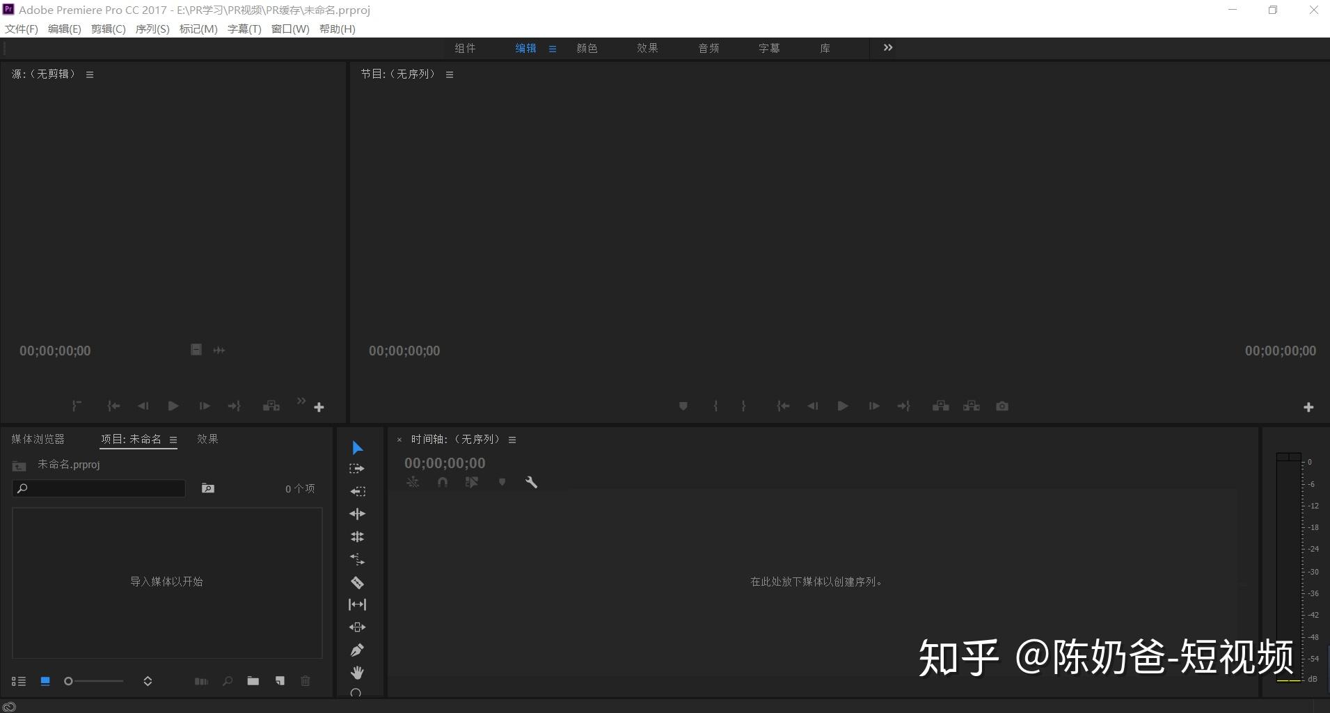The image size is (1330, 713).
Task: Switch Project panel to list view
Action: (19, 682)
